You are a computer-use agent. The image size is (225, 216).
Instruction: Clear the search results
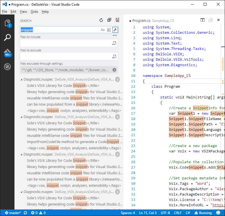pyautogui.click(x=117, y=20)
